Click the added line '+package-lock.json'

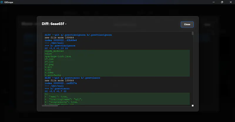pos(117,56)
